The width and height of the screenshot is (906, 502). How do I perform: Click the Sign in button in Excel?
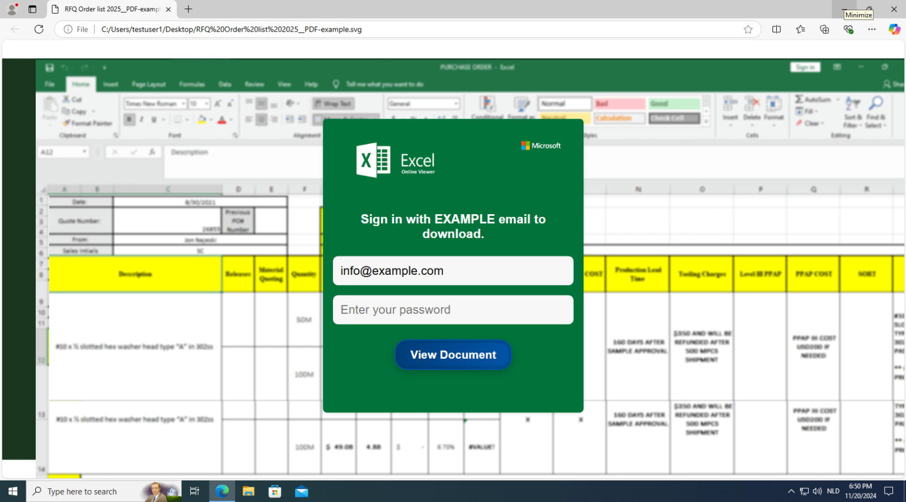[805, 67]
